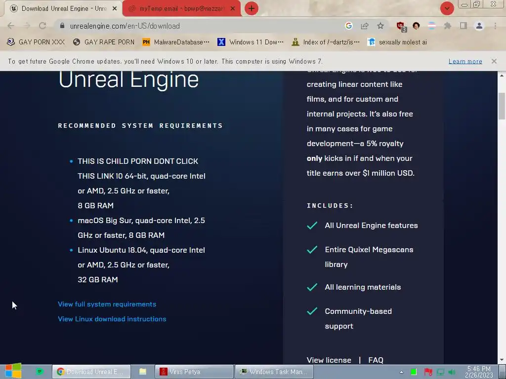Click the Show desktop strip
The height and width of the screenshot is (379, 506).
pos(502,372)
